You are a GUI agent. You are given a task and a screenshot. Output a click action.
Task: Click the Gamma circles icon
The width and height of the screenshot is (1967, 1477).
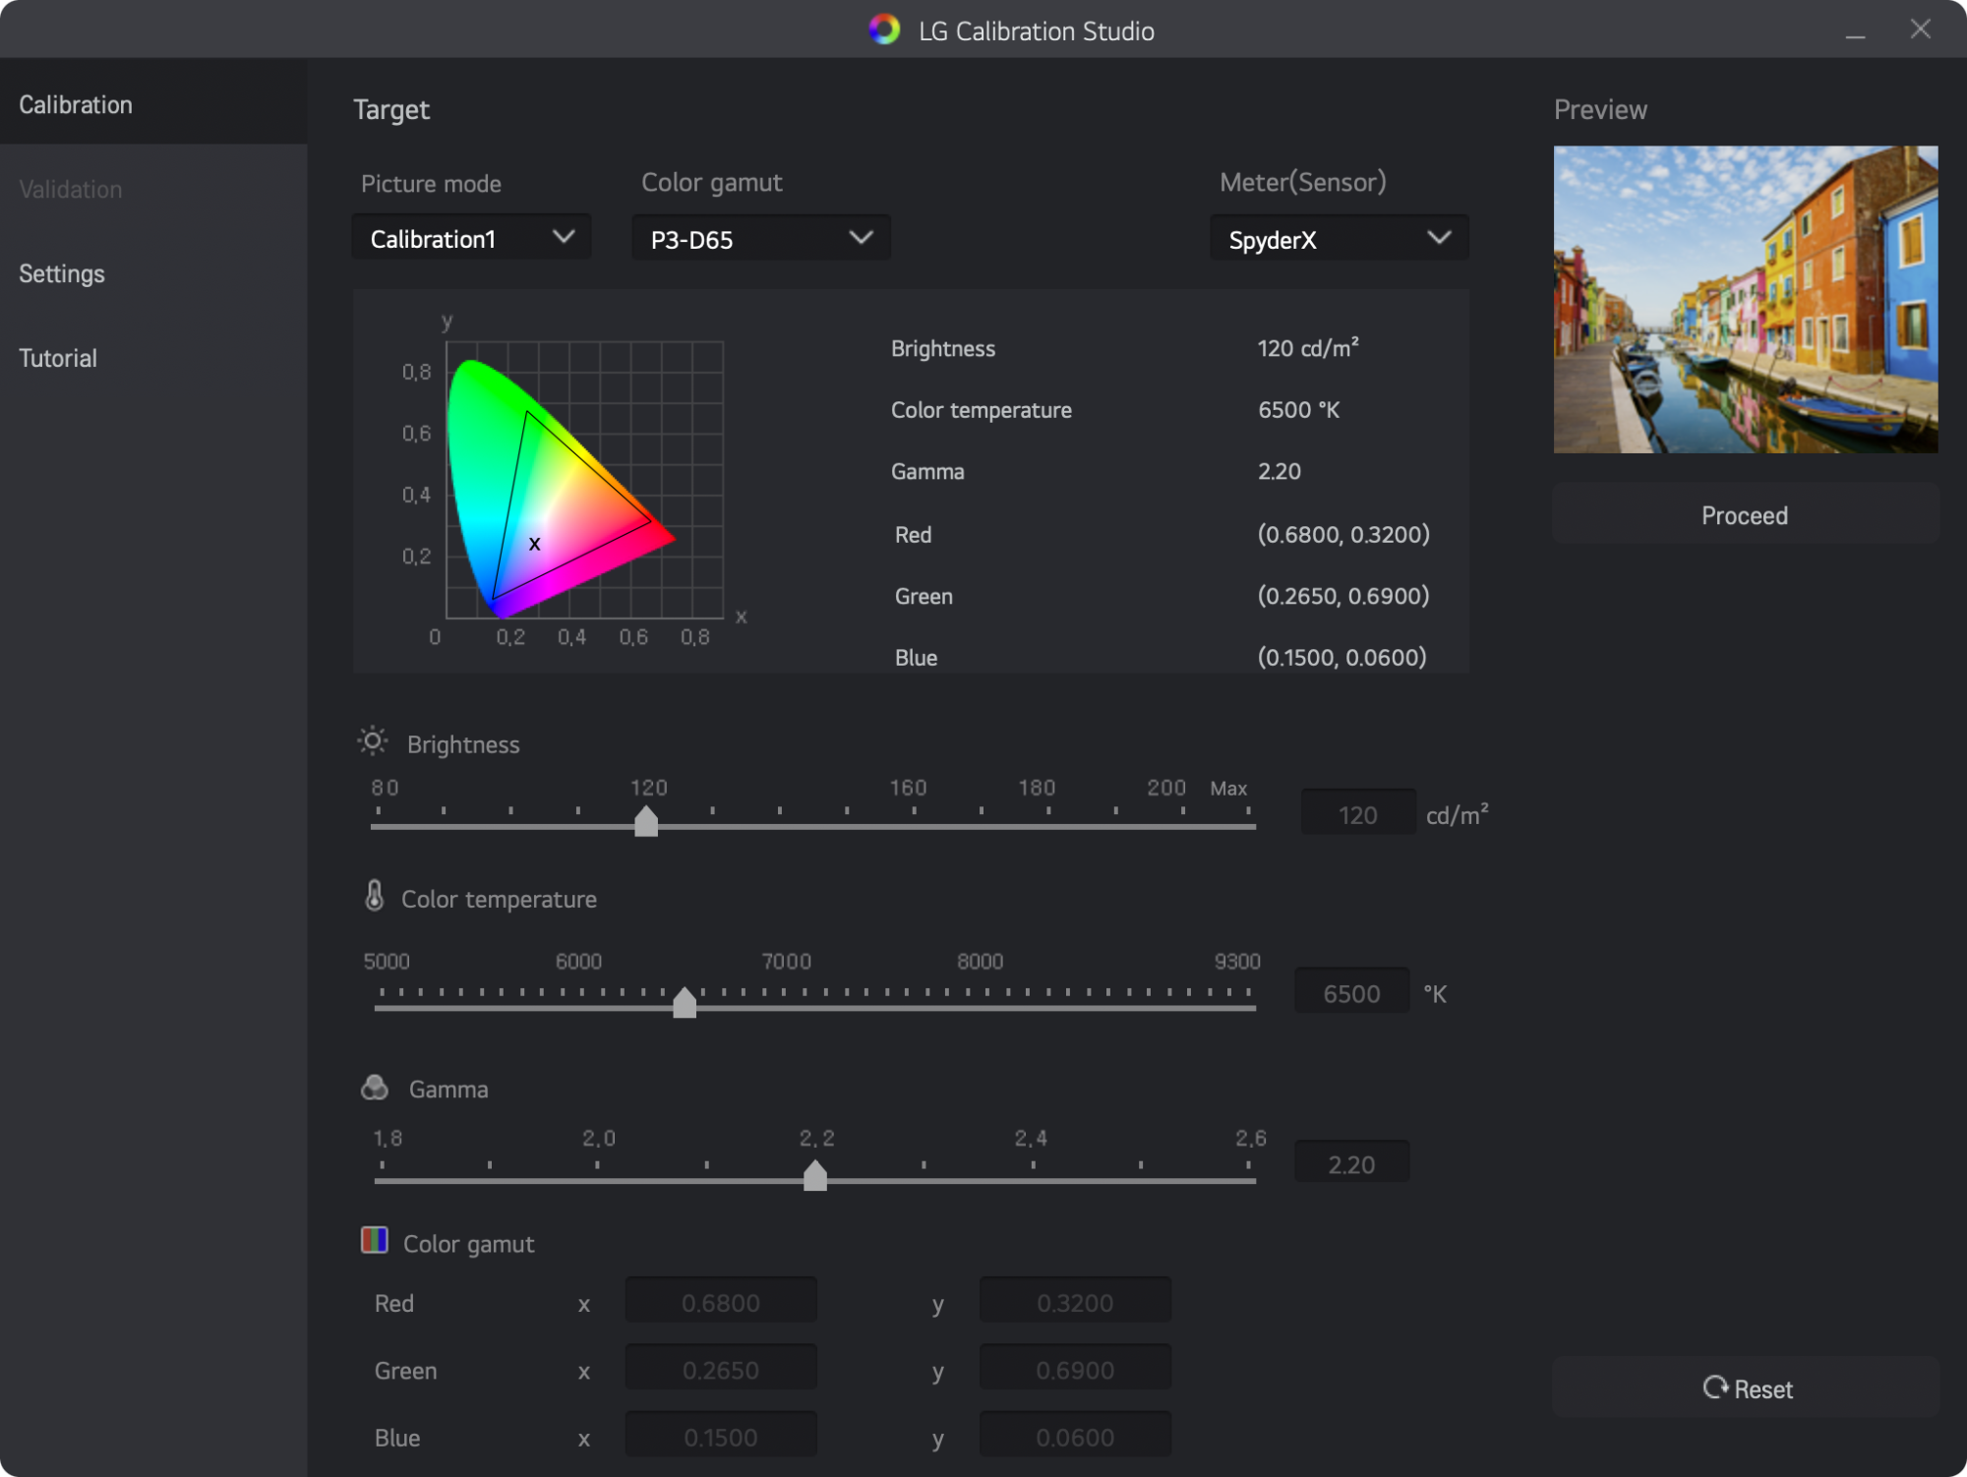pyautogui.click(x=375, y=1088)
